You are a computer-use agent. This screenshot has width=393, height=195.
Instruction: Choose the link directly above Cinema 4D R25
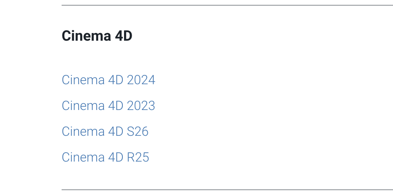tap(105, 131)
